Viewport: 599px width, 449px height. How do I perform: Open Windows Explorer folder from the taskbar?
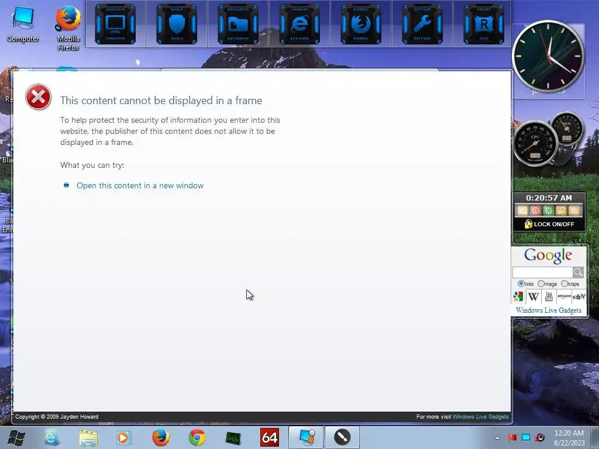pos(88,437)
